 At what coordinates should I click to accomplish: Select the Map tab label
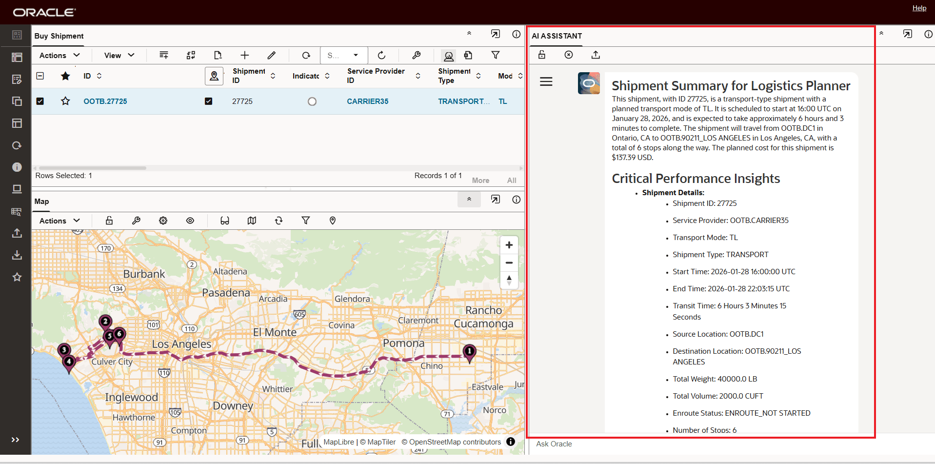41,202
